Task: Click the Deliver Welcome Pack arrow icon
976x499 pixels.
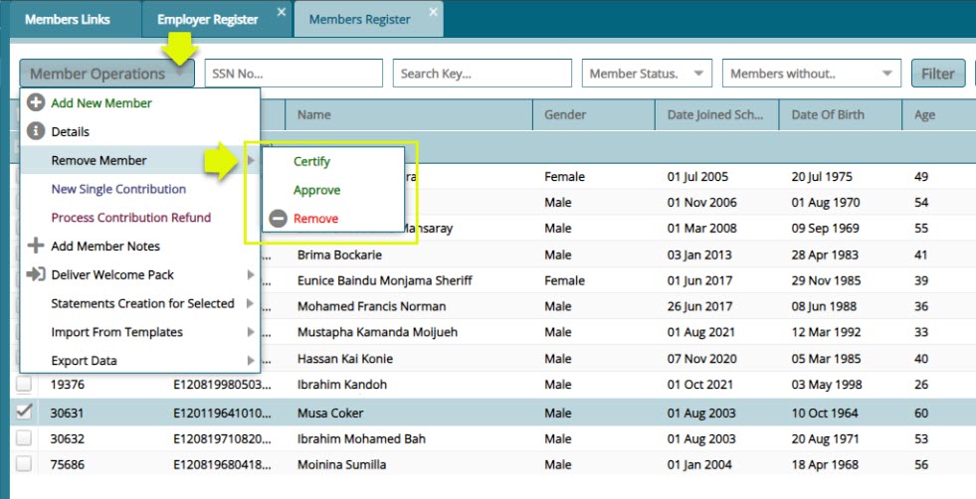Action: pyautogui.click(x=35, y=274)
